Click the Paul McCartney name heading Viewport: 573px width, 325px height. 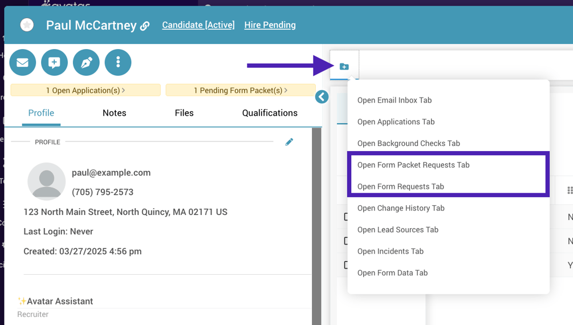coord(91,25)
